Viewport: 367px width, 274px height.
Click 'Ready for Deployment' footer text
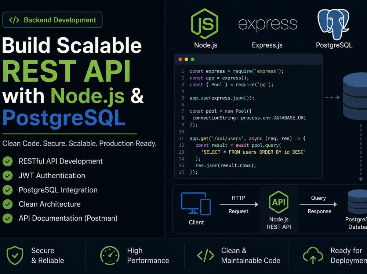click(349, 256)
